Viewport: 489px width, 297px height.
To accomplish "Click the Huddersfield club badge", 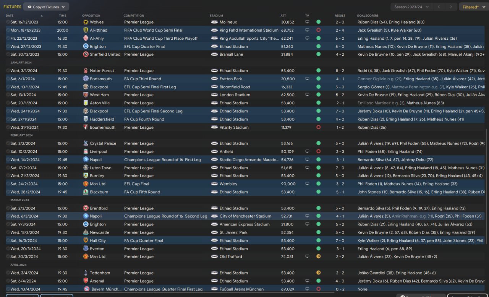I will [86, 119].
